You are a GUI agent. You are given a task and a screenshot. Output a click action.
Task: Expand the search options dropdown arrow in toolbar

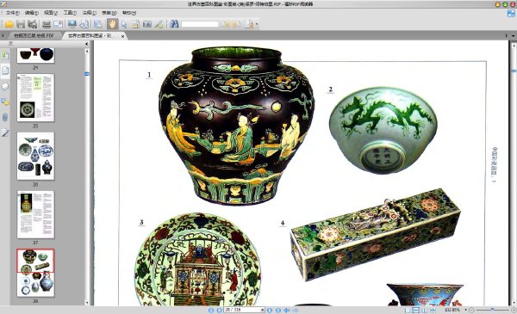click(257, 24)
